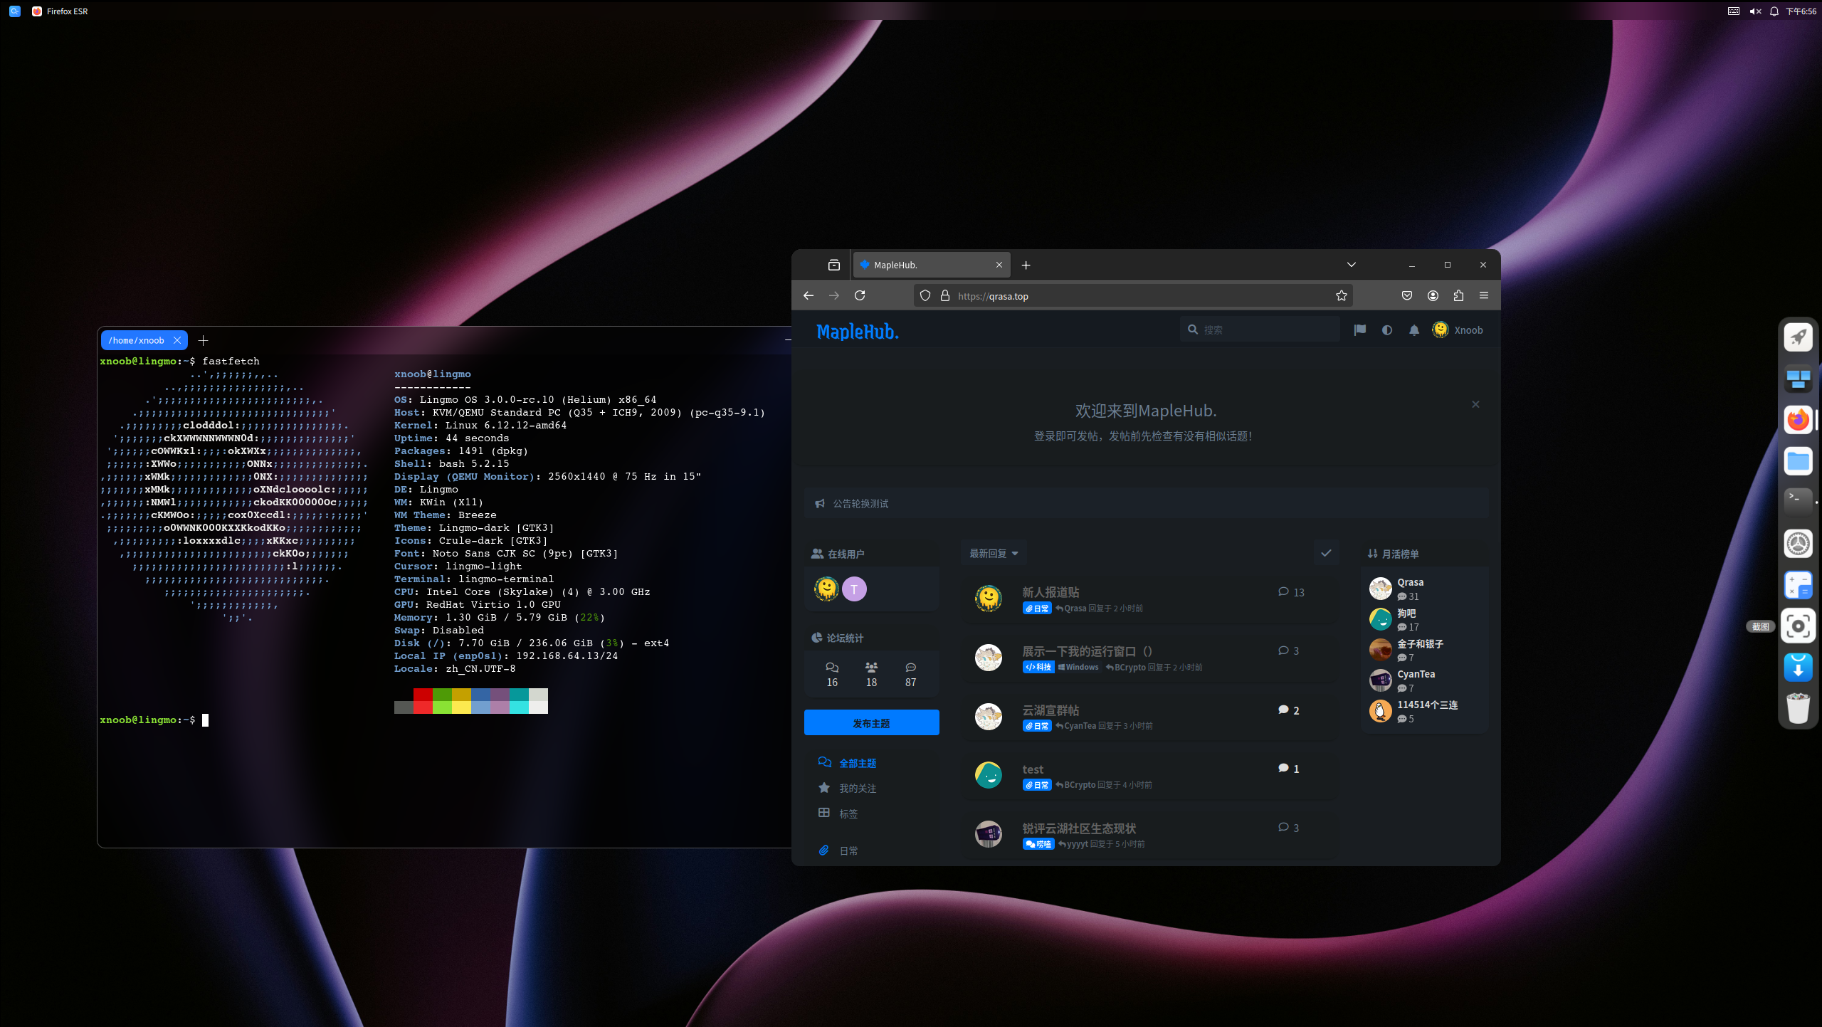Select the MapleHub. browser tab

click(x=931, y=265)
